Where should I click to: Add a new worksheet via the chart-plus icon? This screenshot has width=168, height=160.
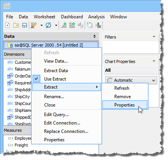(64, 25)
